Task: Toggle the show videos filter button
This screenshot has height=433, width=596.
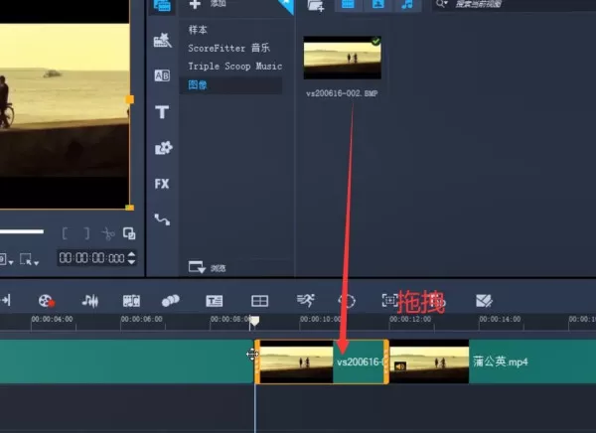Action: pos(349,5)
